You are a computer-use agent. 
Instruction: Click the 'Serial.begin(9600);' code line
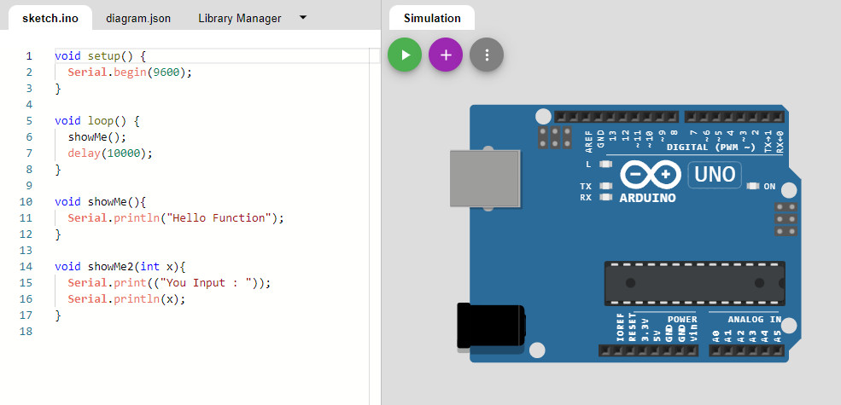tap(130, 72)
